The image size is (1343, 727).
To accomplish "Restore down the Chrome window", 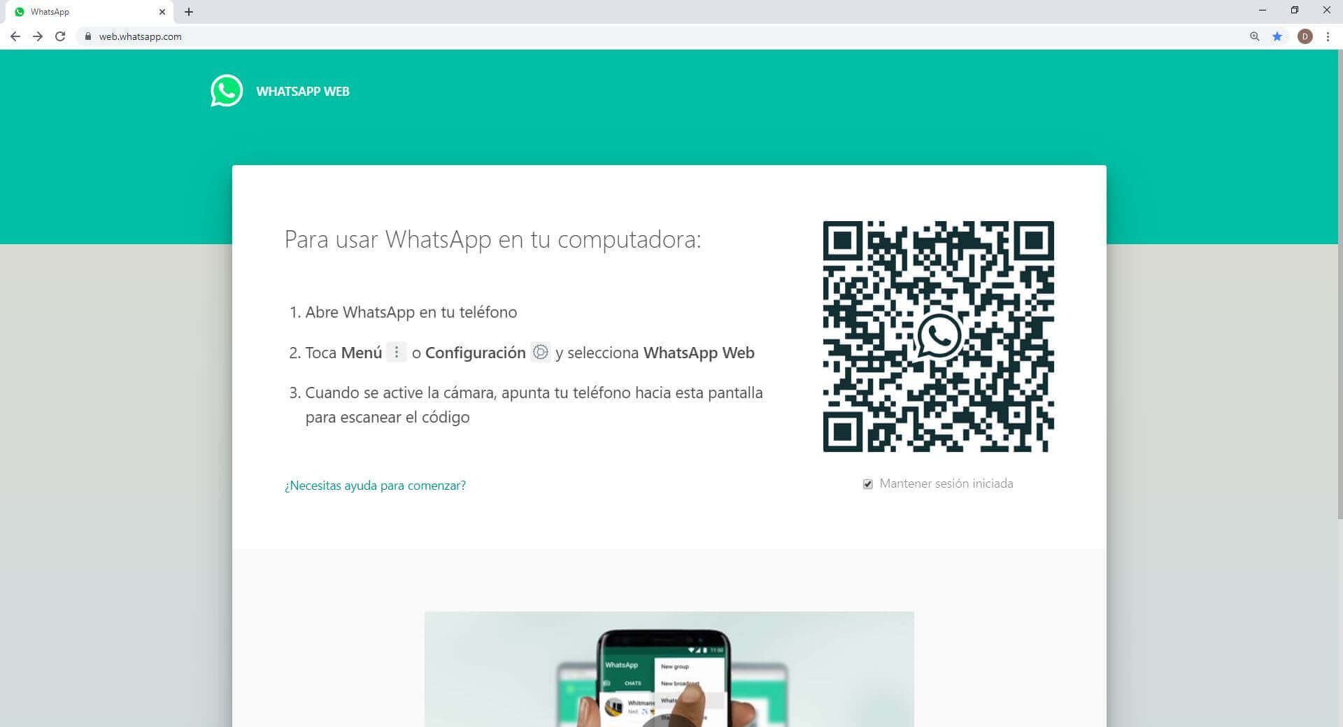I will [x=1295, y=10].
